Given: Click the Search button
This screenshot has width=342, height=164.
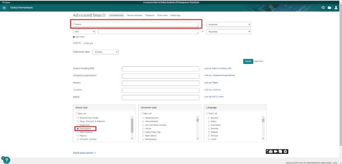Looking at the screenshot, I should point(248,61).
